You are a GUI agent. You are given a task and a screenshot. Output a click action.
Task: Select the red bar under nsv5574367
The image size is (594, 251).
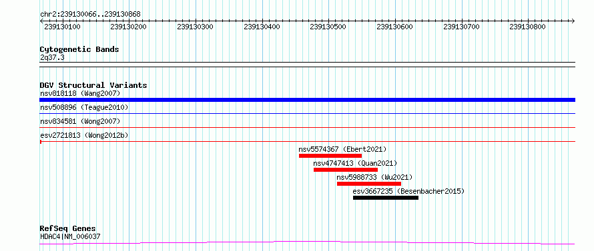(x=330, y=156)
